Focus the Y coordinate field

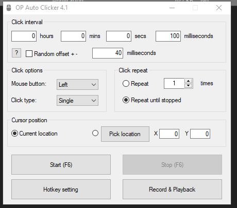click(x=200, y=134)
